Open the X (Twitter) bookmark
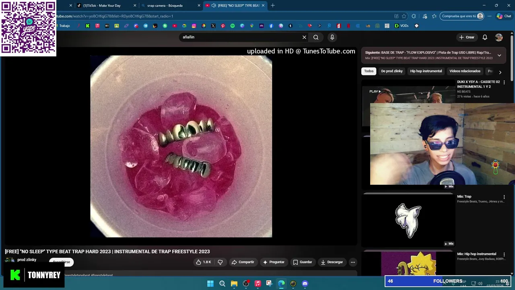515x290 pixels. 213,26
